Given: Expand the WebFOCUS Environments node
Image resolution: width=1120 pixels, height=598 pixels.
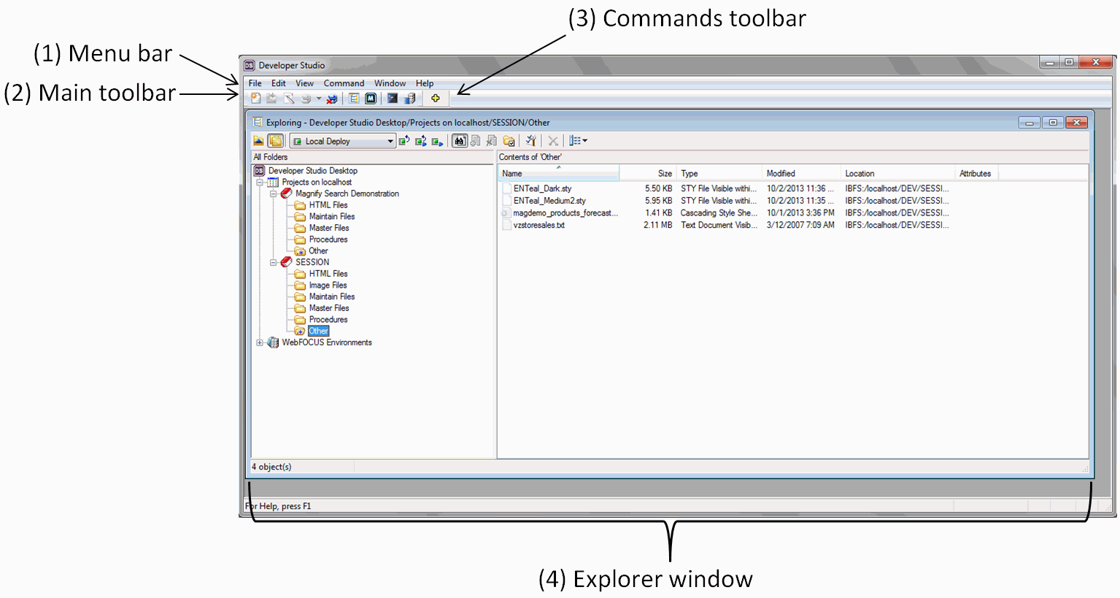Looking at the screenshot, I should point(261,342).
